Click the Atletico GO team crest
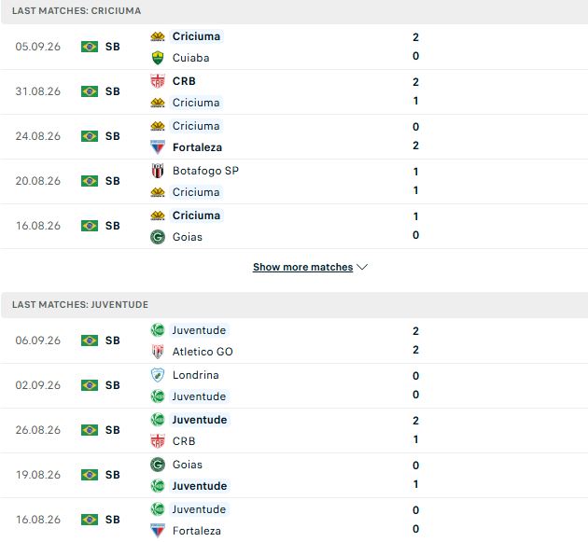 coord(158,352)
